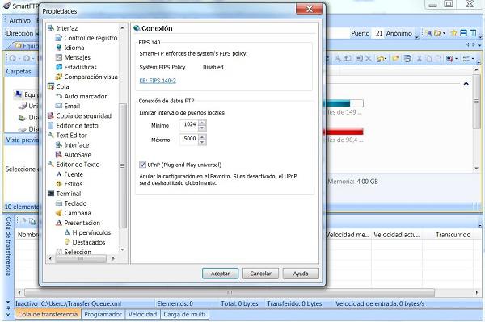This screenshot has width=485, height=322.
Task: Click the Velocidad me.. column header
Action: (x=348, y=235)
